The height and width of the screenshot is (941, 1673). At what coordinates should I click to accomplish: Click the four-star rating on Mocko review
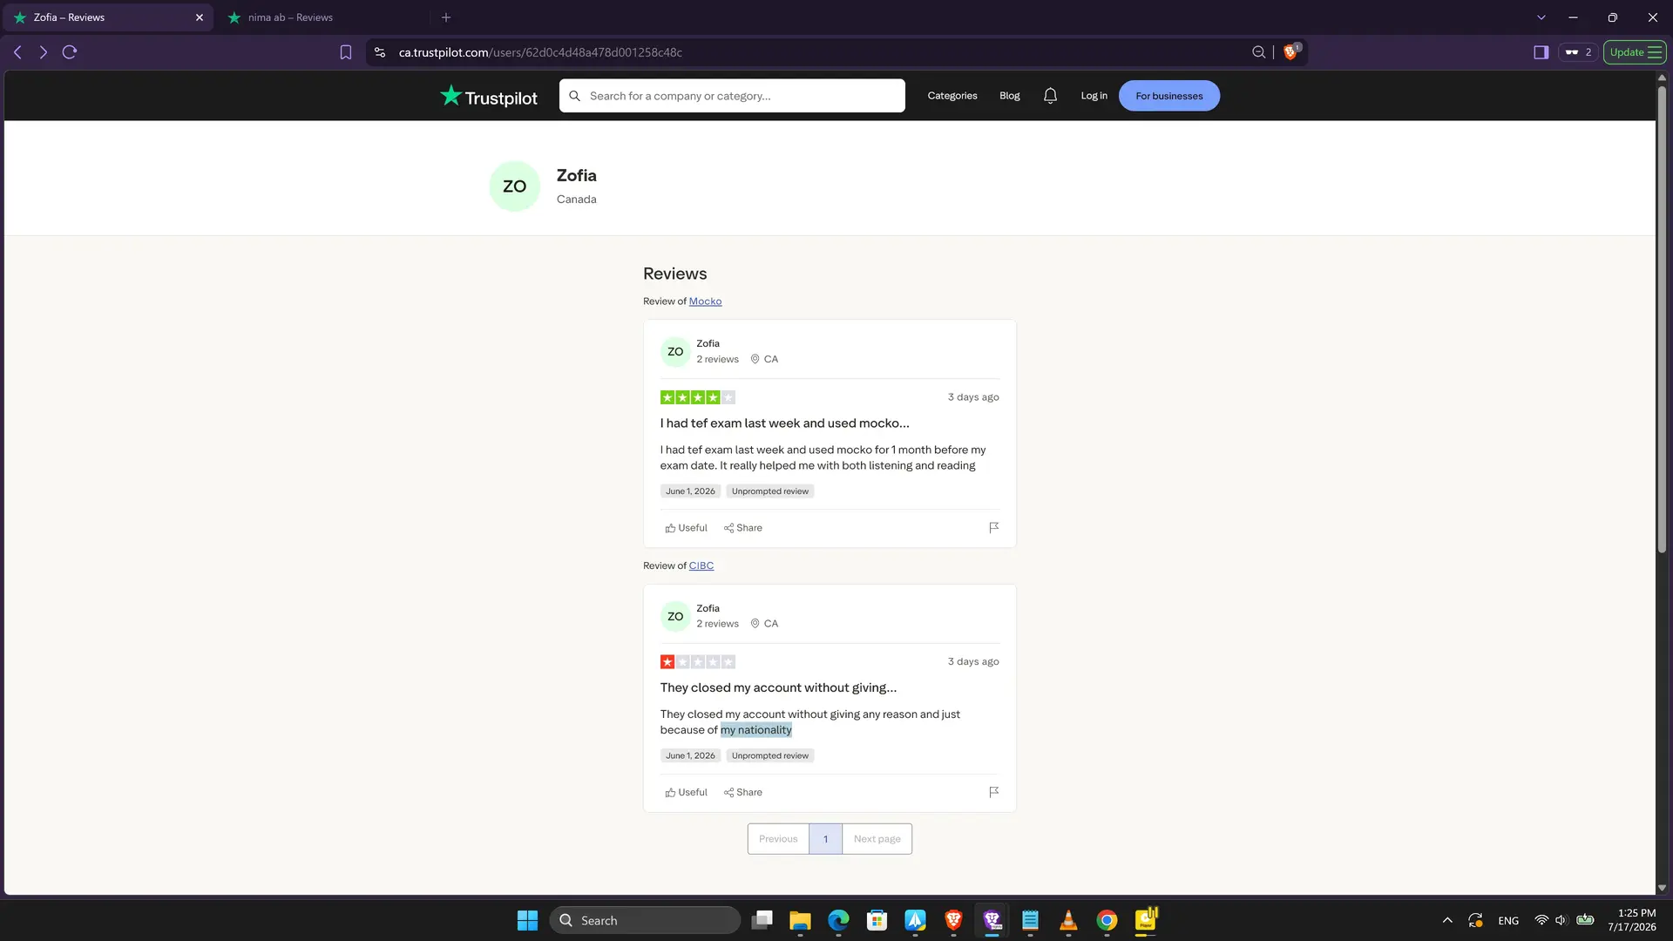(x=697, y=397)
